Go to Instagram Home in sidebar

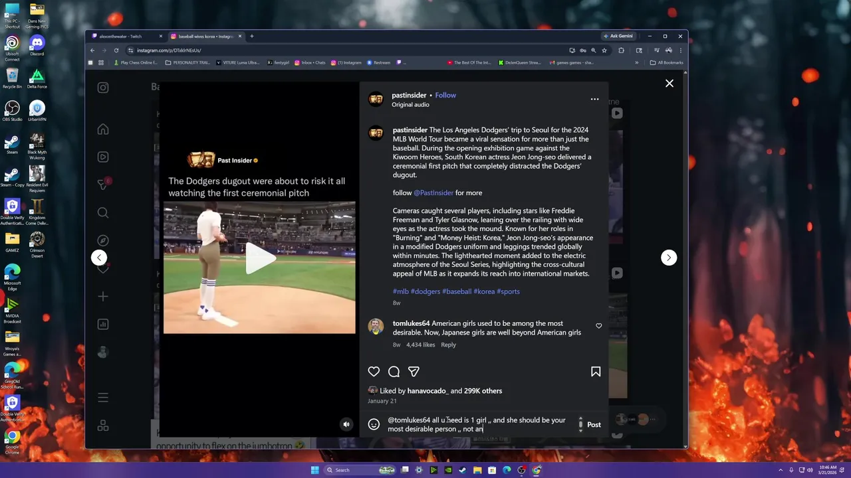(103, 129)
